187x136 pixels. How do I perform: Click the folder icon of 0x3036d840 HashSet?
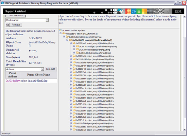coord(64,34)
